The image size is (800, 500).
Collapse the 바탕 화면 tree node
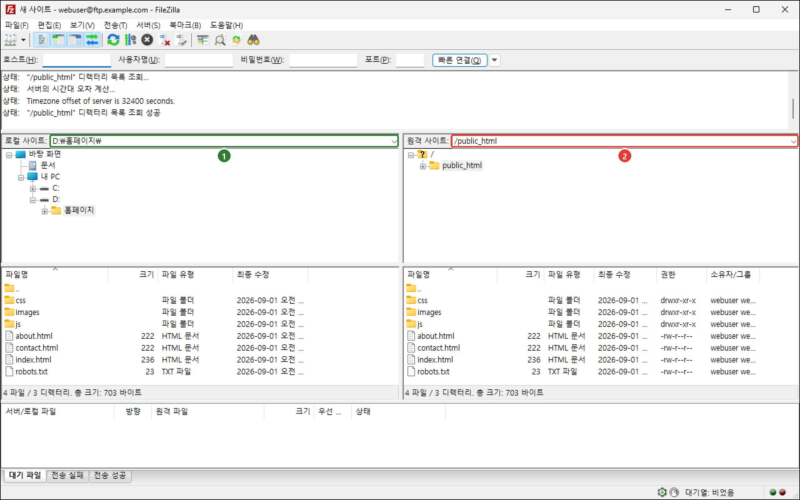[x=9, y=155]
